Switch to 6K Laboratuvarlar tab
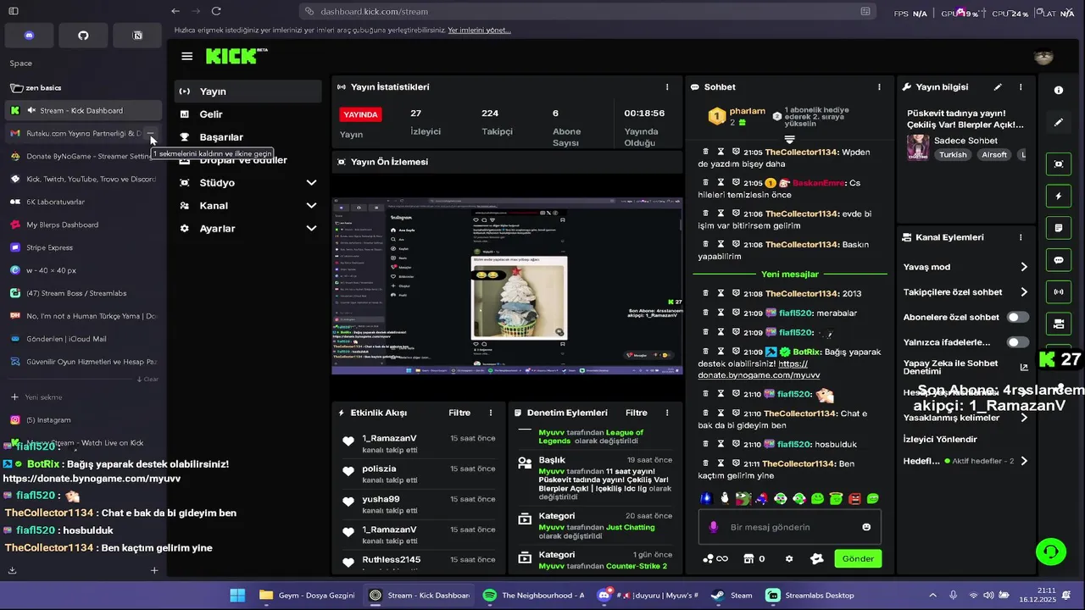 tap(83, 202)
